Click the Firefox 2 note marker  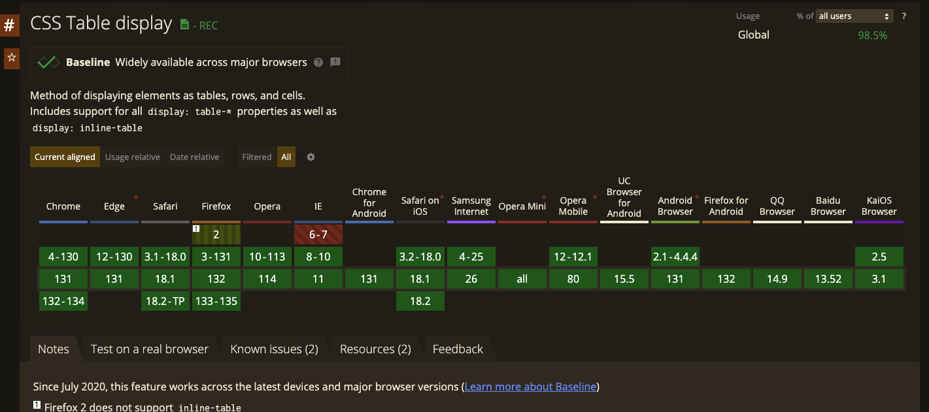coord(195,229)
